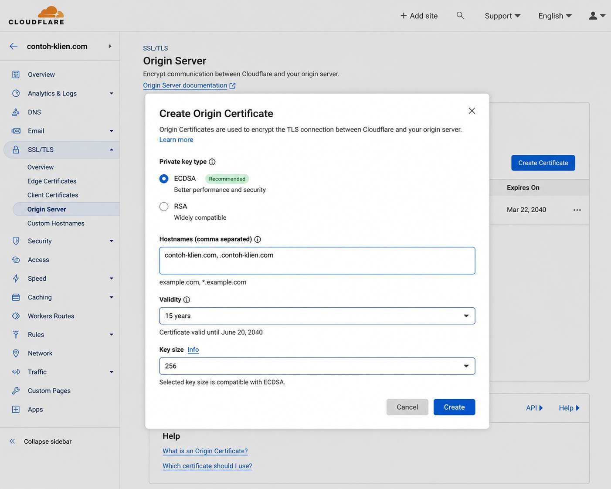Click the DNS sidebar icon
The width and height of the screenshot is (611, 489).
(x=16, y=112)
